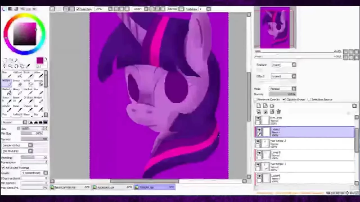Hide the Layer5 layer

pos(259,153)
